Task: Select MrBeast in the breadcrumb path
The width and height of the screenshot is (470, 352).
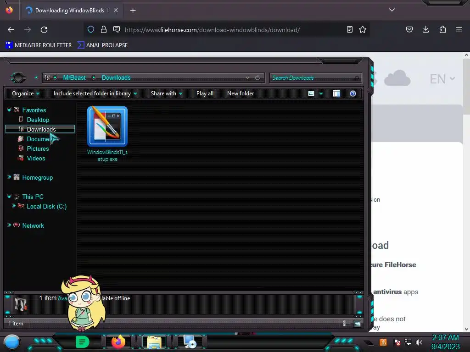Action: tap(74, 77)
